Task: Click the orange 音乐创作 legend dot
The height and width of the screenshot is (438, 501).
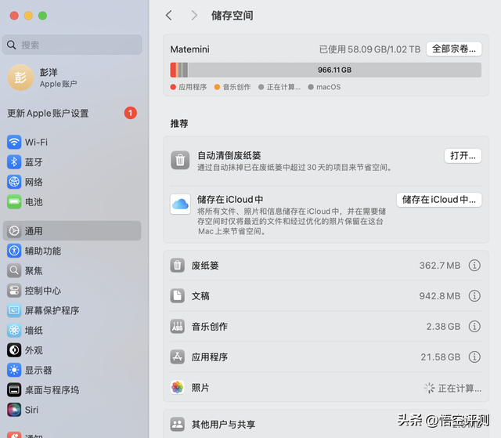Action: pos(217,87)
